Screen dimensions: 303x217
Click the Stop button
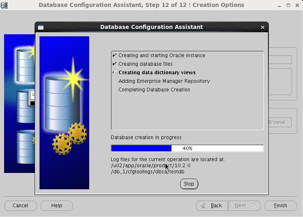(x=189, y=184)
